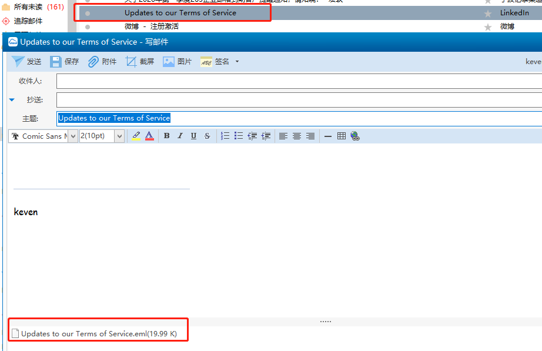Open the Signature (签名) dropdown arrow
The height and width of the screenshot is (351, 542).
(x=237, y=62)
